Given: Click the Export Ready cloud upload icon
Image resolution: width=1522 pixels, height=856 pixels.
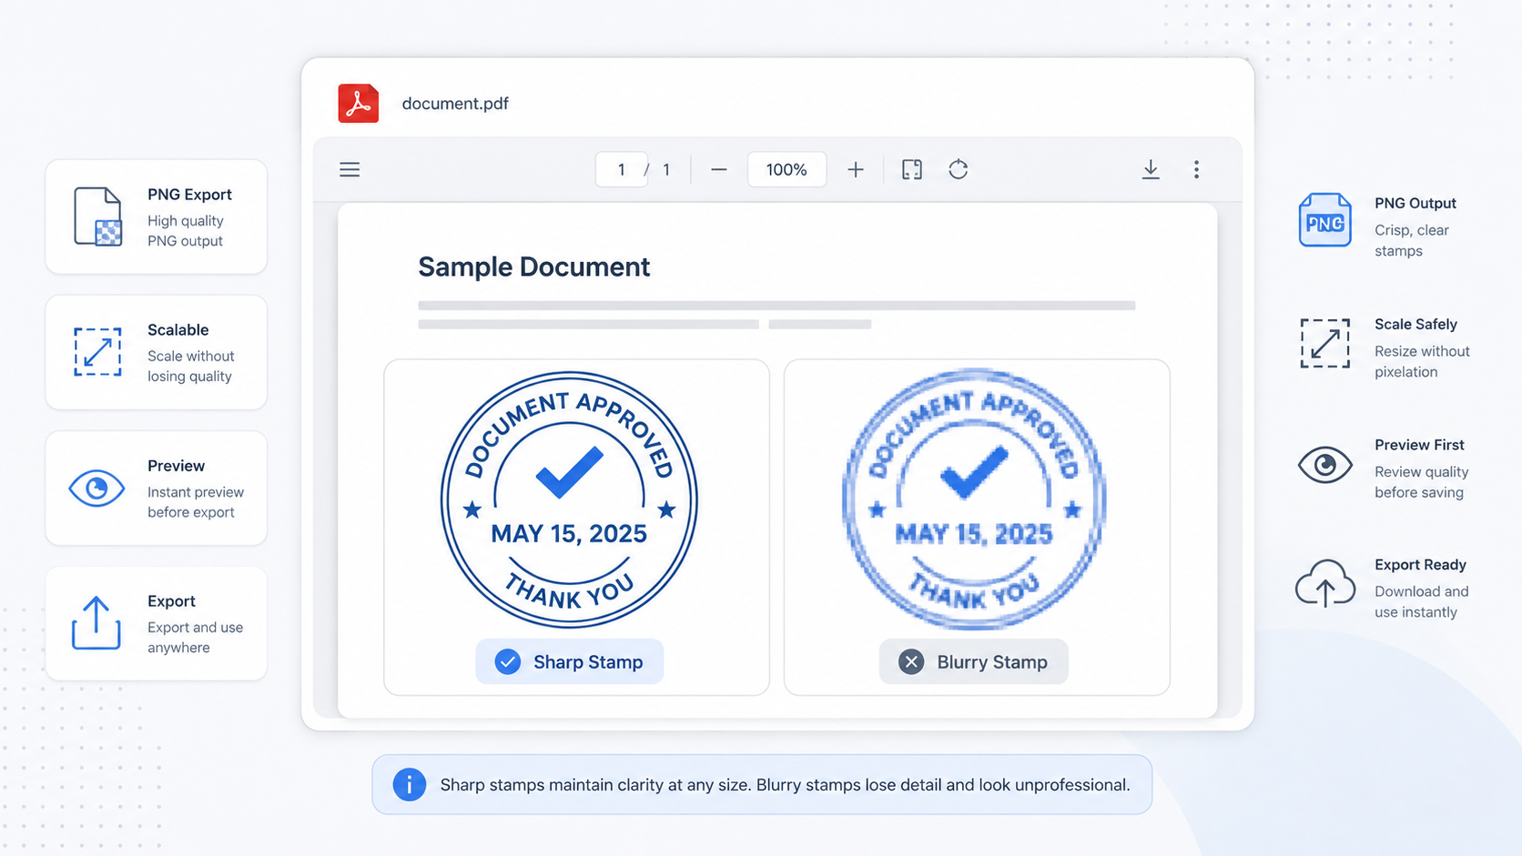Looking at the screenshot, I should click(1324, 583).
